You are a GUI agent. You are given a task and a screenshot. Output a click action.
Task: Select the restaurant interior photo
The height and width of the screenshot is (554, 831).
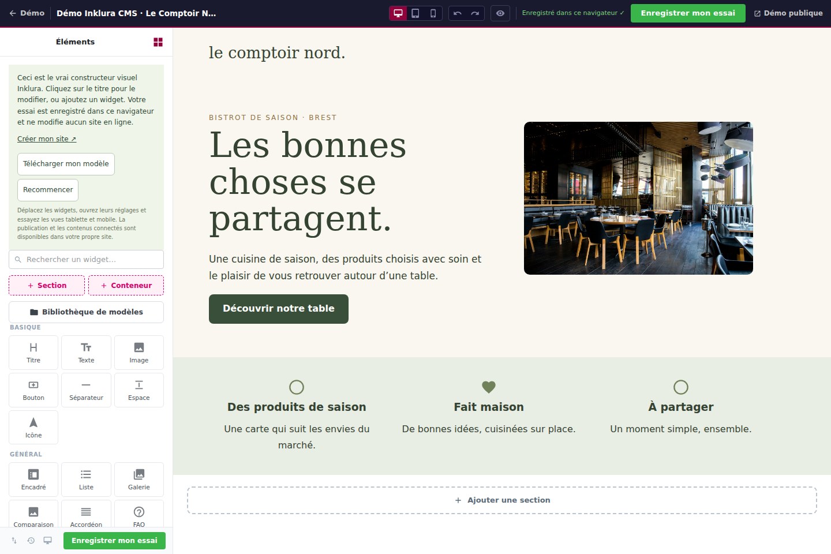(x=638, y=198)
